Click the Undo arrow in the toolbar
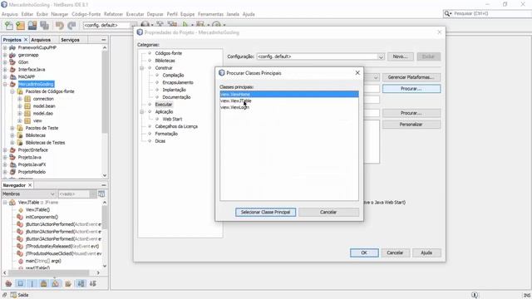Viewport: 532px width, 299px height. [60, 26]
